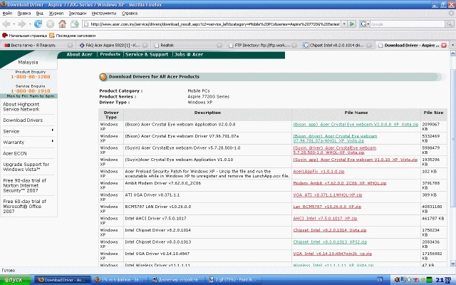
Task: Switch to Диспетчер устройств taskbar window
Action: pyautogui.click(x=177, y=280)
